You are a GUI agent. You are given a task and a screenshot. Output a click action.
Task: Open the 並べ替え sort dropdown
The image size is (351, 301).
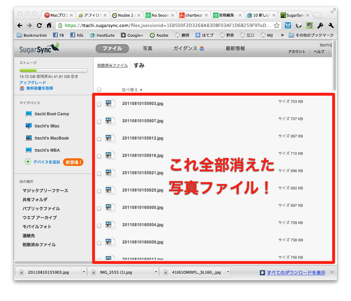click(x=132, y=90)
